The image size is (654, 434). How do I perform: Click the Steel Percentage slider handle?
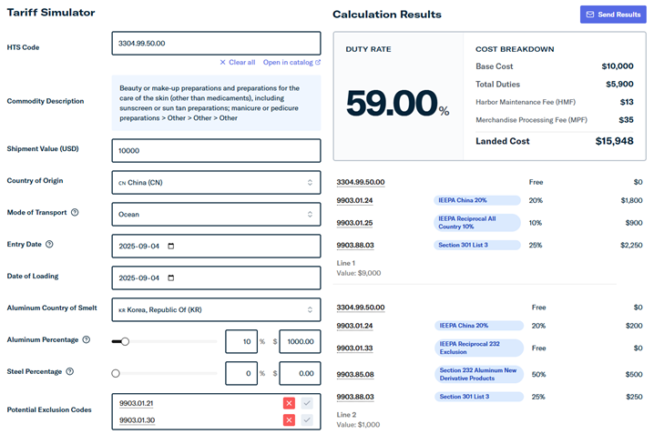click(x=116, y=373)
